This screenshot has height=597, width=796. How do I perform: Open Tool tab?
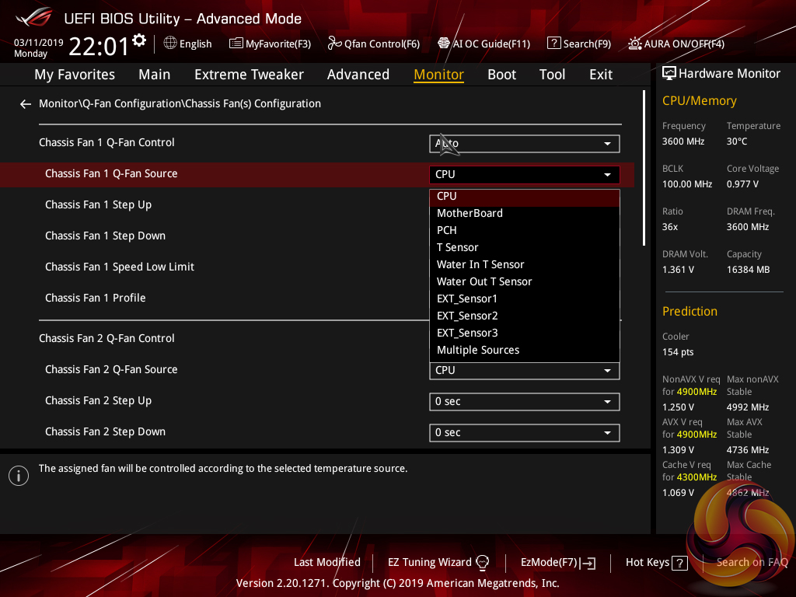click(552, 75)
